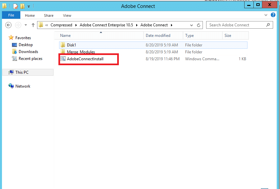Switch to the Share ribbon tab
The image size is (280, 189).
(x=49, y=15)
